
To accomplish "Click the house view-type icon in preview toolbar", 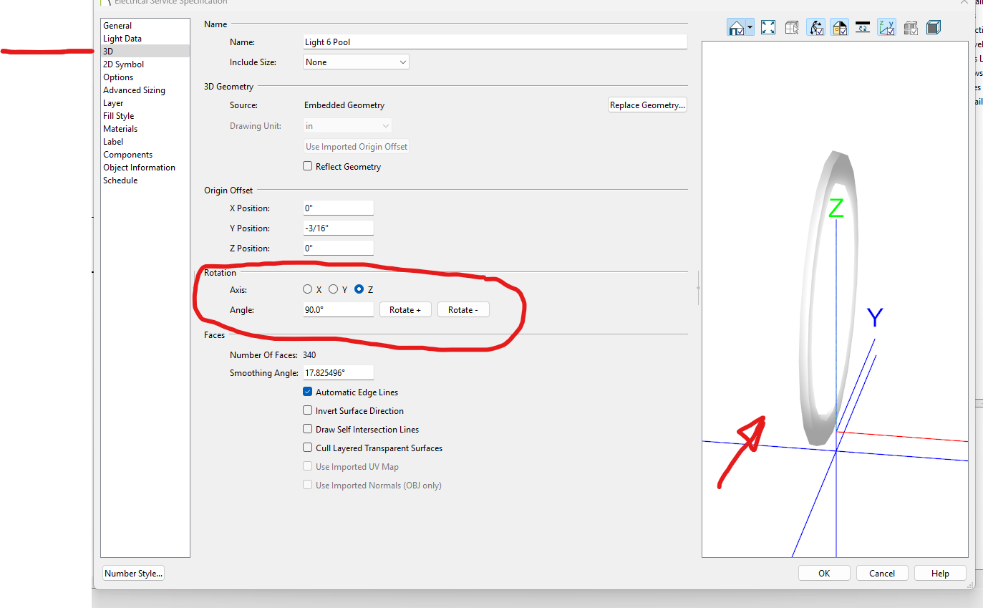I will [735, 28].
